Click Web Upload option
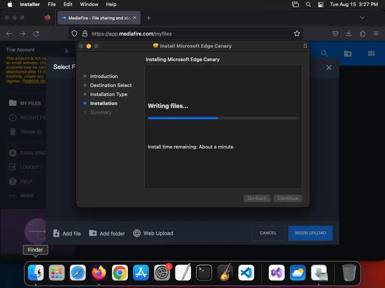 [x=153, y=233]
